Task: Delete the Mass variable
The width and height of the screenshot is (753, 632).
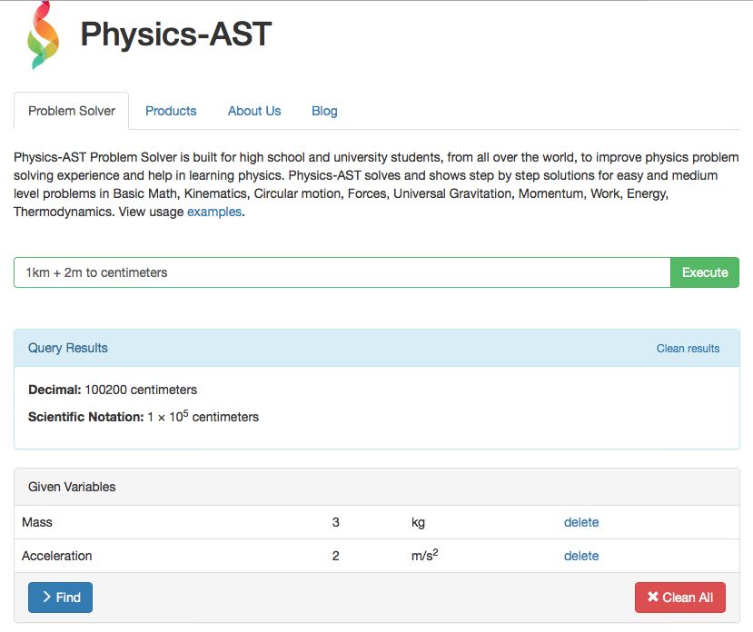Action: pos(580,522)
